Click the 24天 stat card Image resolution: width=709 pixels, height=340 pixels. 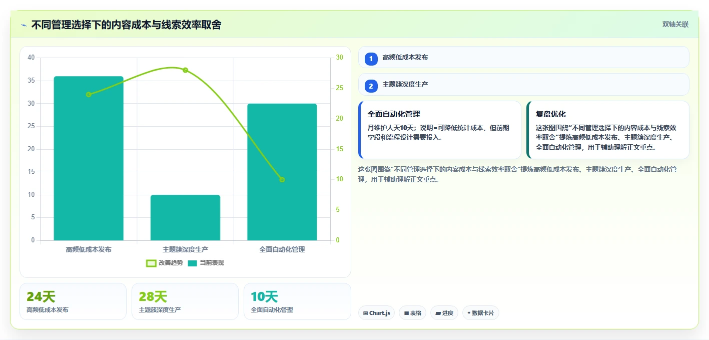click(73, 301)
